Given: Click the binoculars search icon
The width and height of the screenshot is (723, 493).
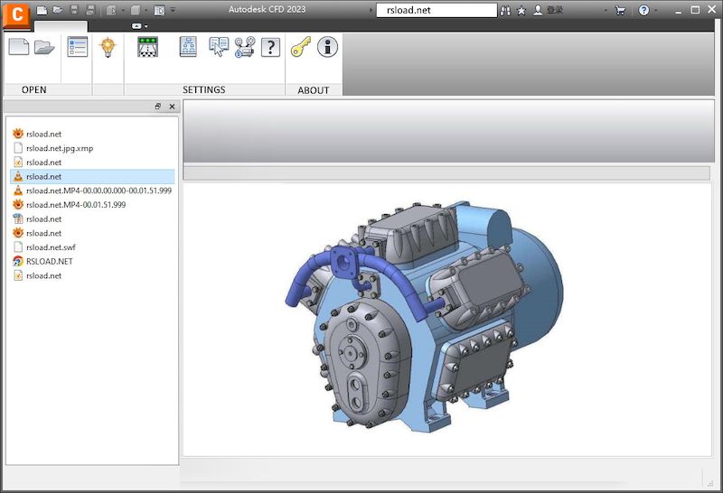Looking at the screenshot, I should pyautogui.click(x=505, y=10).
